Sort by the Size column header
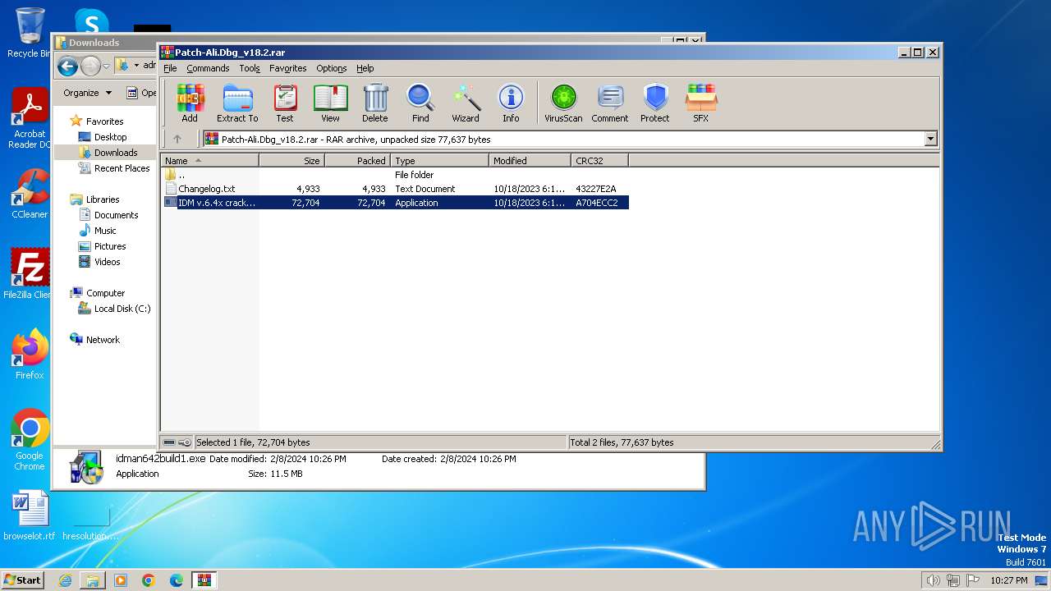Image resolution: width=1051 pixels, height=591 pixels. tap(292, 160)
